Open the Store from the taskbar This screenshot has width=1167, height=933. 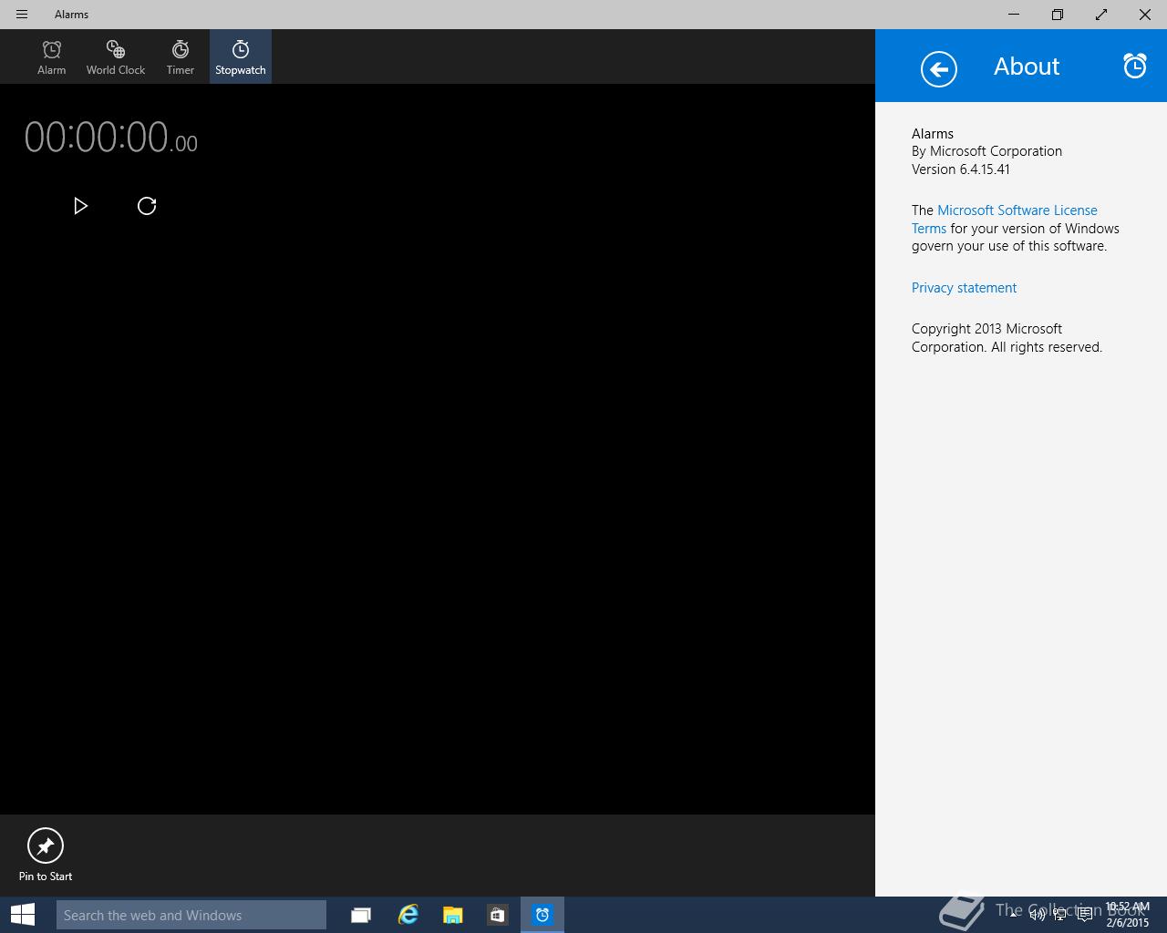point(497,915)
